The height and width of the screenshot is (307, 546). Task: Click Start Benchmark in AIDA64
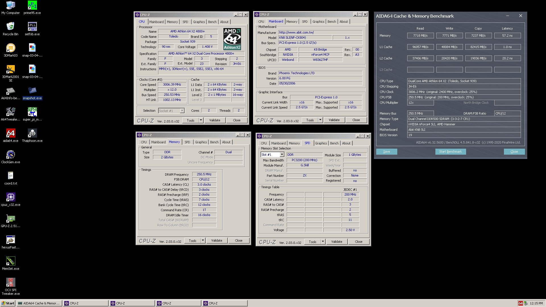pyautogui.click(x=450, y=152)
